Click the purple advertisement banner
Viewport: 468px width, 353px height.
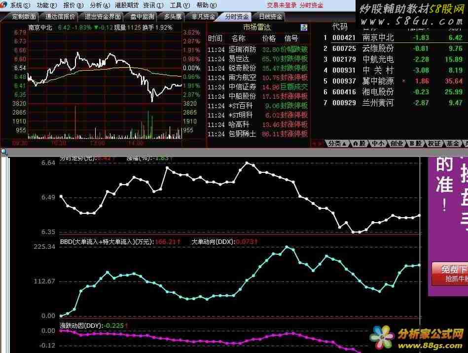(448, 226)
